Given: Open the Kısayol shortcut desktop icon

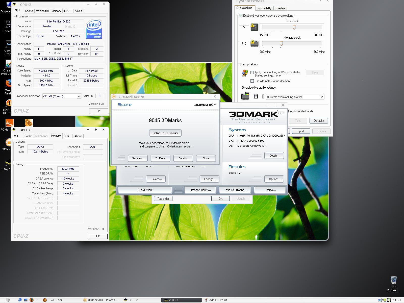Looking at the screenshot, I should point(8,163).
